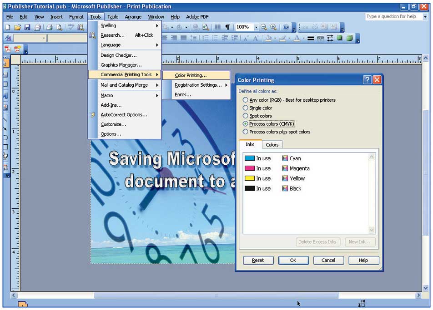This screenshot has width=433, height=310.
Task: Run the ABC spelling check icon
Action: pos(71,27)
